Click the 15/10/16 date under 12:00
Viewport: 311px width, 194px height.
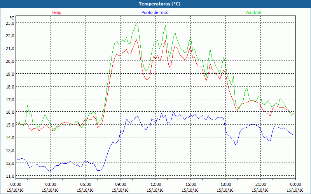(x=155, y=190)
